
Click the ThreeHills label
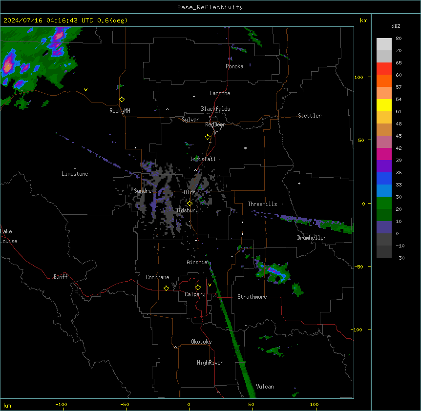click(262, 204)
